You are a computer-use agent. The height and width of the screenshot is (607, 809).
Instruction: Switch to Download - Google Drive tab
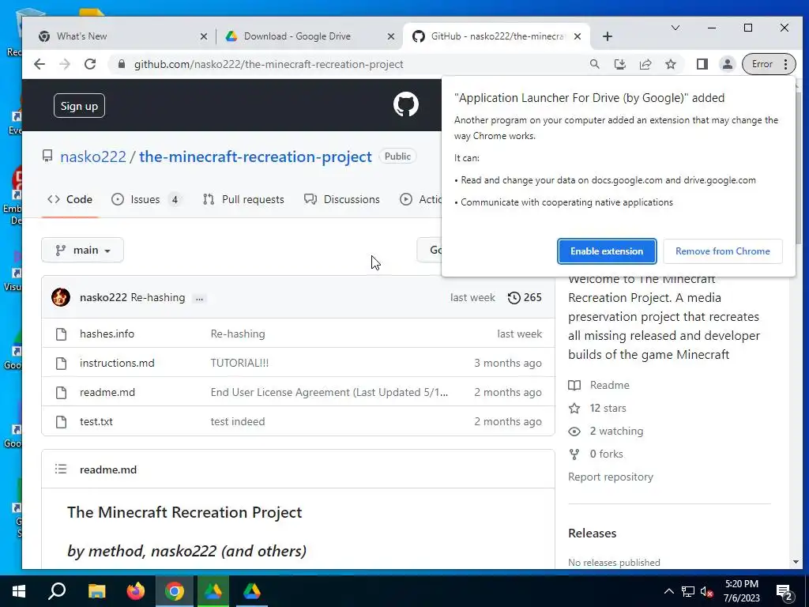309,36
